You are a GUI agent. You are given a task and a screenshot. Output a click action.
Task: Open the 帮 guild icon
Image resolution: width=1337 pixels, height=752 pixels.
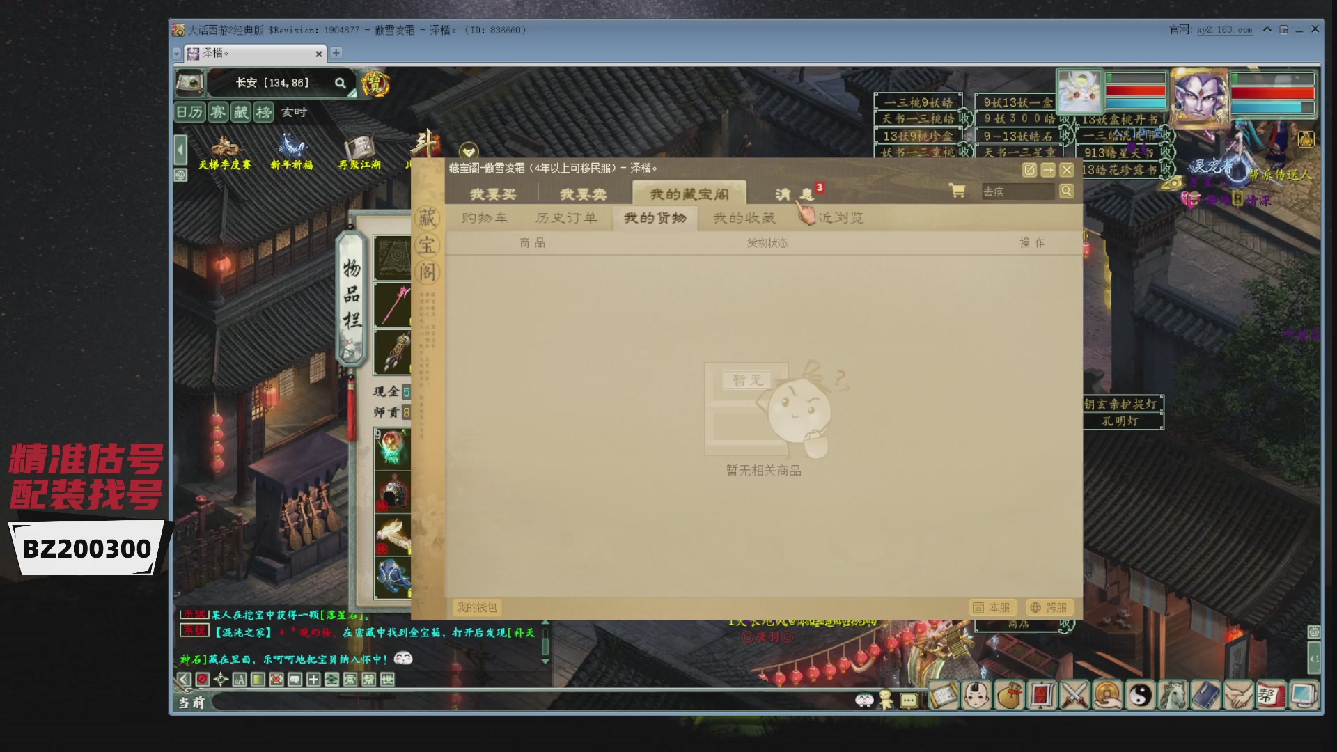(1270, 695)
